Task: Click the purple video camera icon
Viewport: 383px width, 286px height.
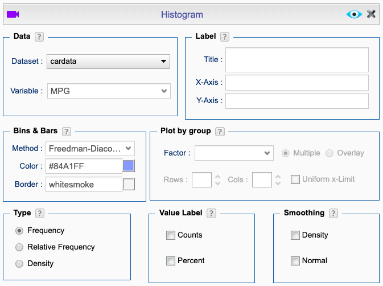Action: coord(13,14)
